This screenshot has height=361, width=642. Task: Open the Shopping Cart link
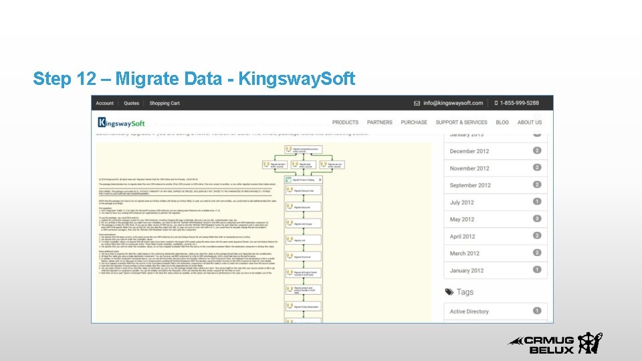165,103
